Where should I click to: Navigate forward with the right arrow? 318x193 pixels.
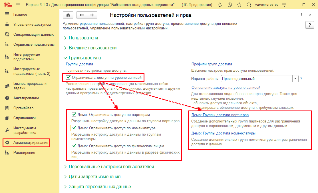pyautogui.click(x=92, y=15)
